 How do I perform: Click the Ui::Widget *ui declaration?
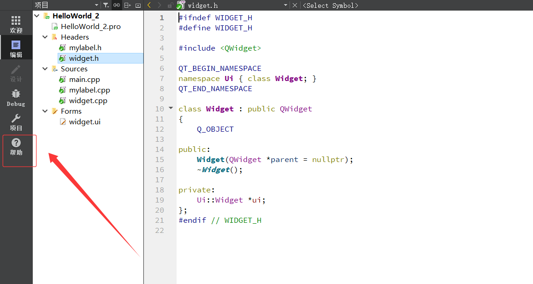231,200
